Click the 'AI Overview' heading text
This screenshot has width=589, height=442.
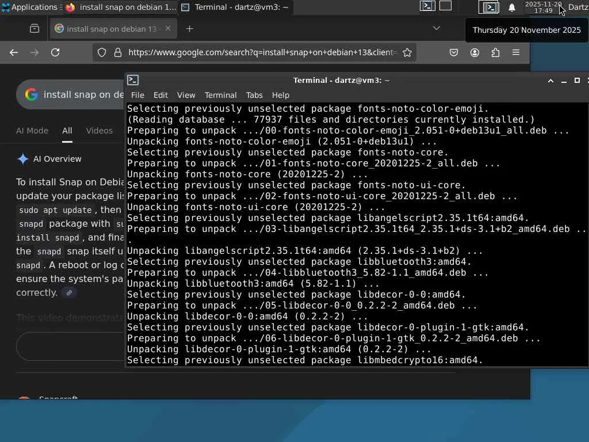57,159
